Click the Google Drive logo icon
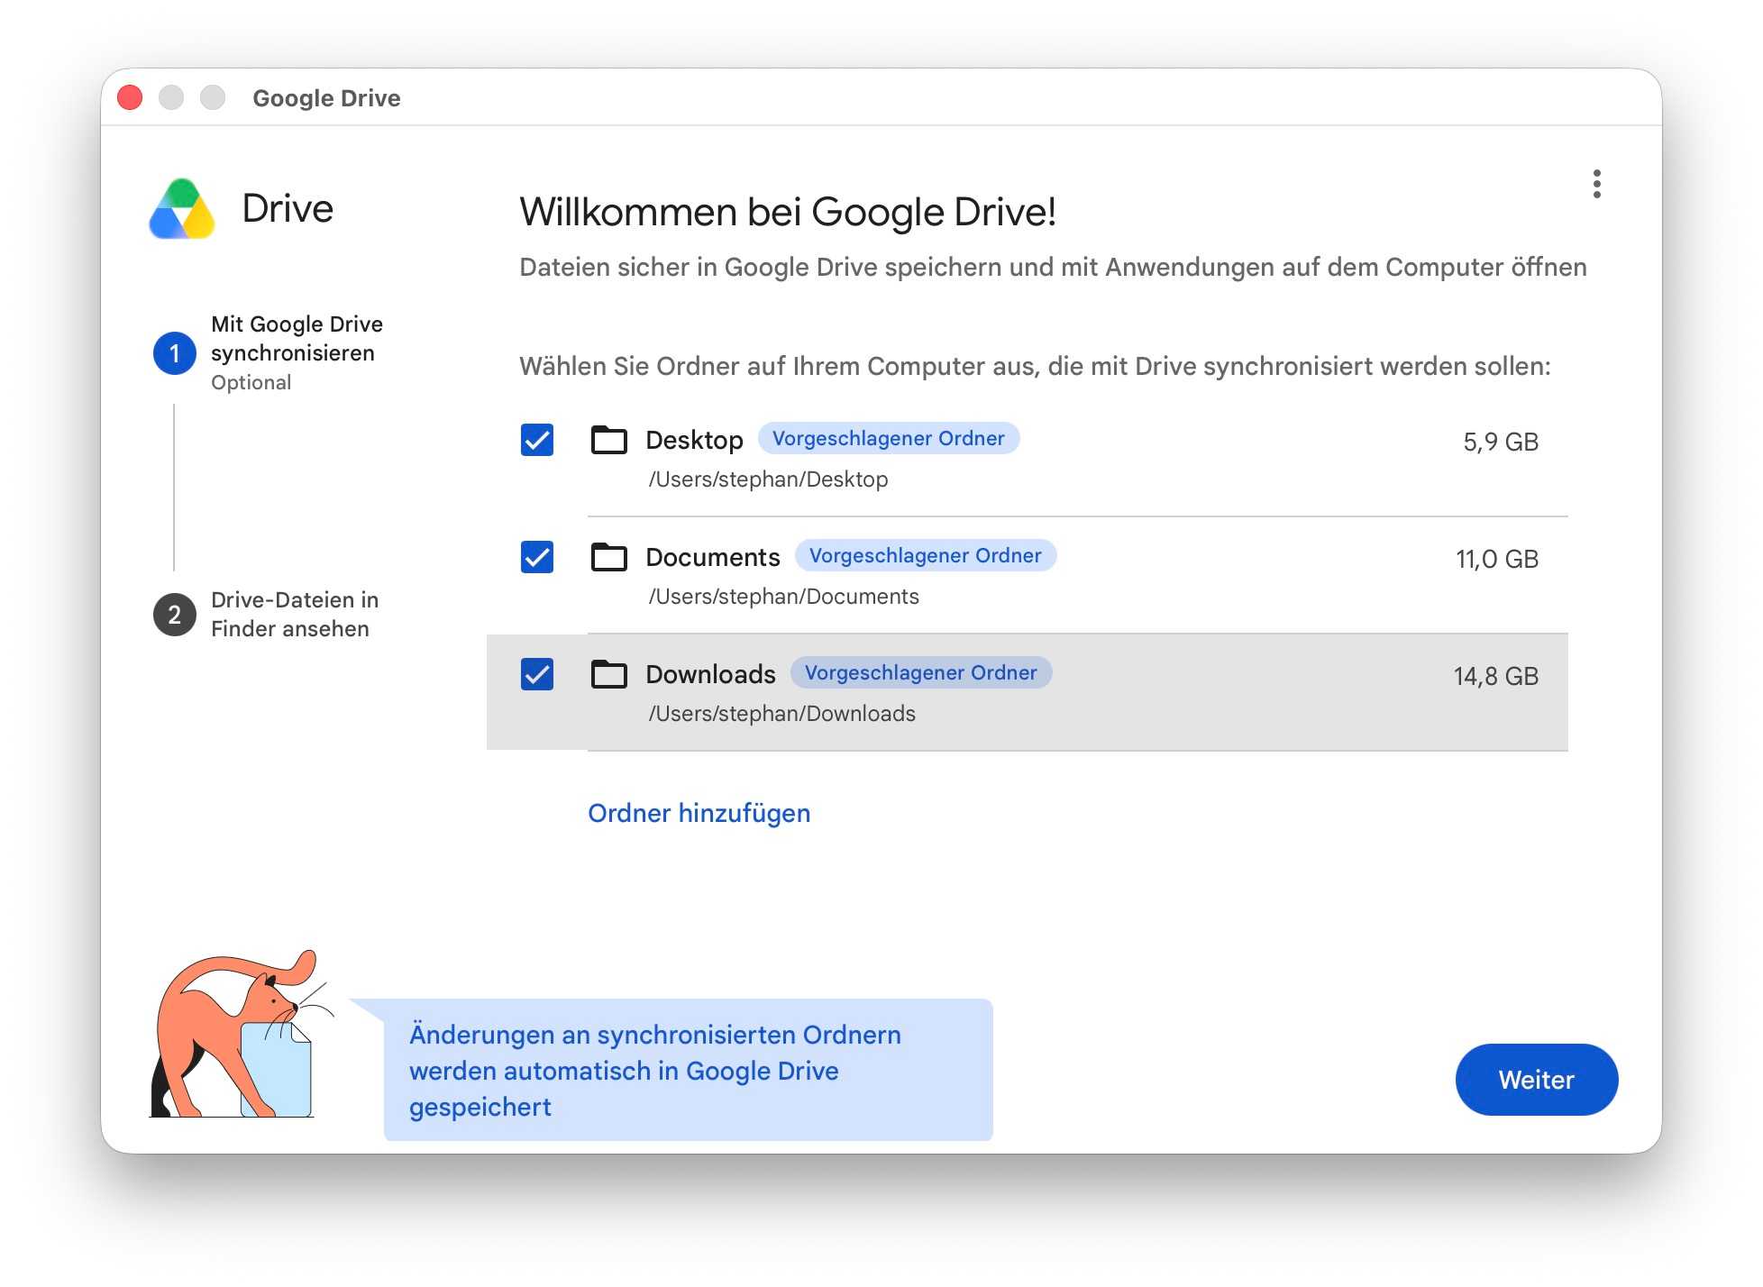 pos(182,209)
